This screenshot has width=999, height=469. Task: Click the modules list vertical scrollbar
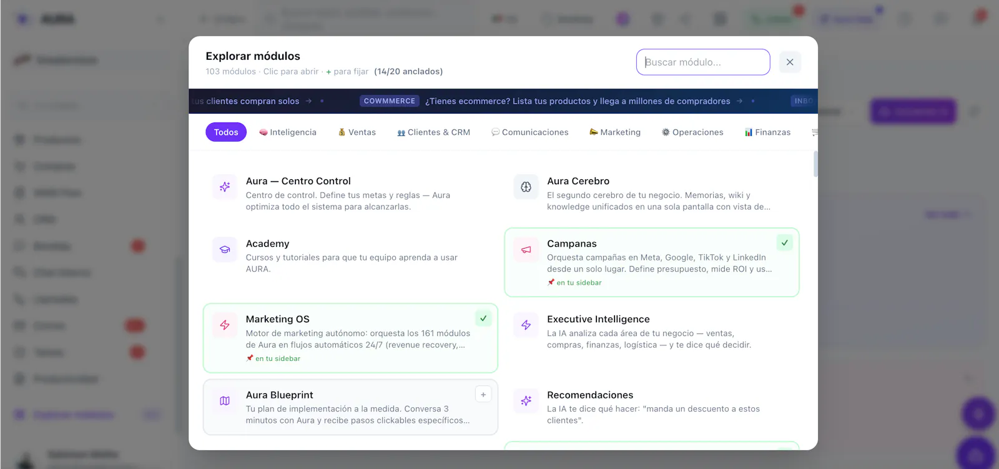[815, 164]
